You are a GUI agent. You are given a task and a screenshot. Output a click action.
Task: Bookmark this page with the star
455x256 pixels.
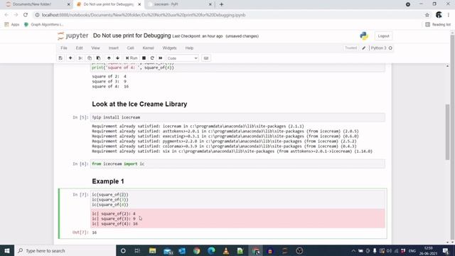pos(427,15)
